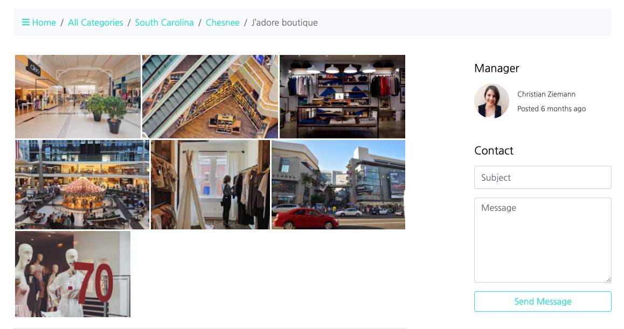
Task: Open the woman browsing clothes rack photo
Action: [210, 185]
